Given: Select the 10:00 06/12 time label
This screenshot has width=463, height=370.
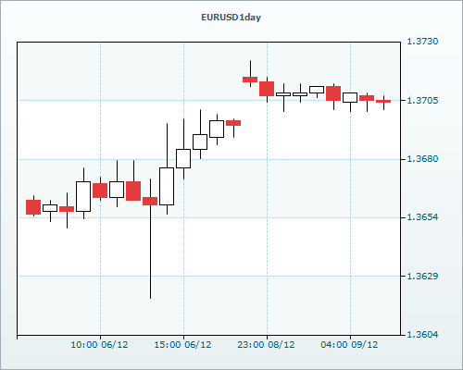Looking at the screenshot, I should (99, 344).
